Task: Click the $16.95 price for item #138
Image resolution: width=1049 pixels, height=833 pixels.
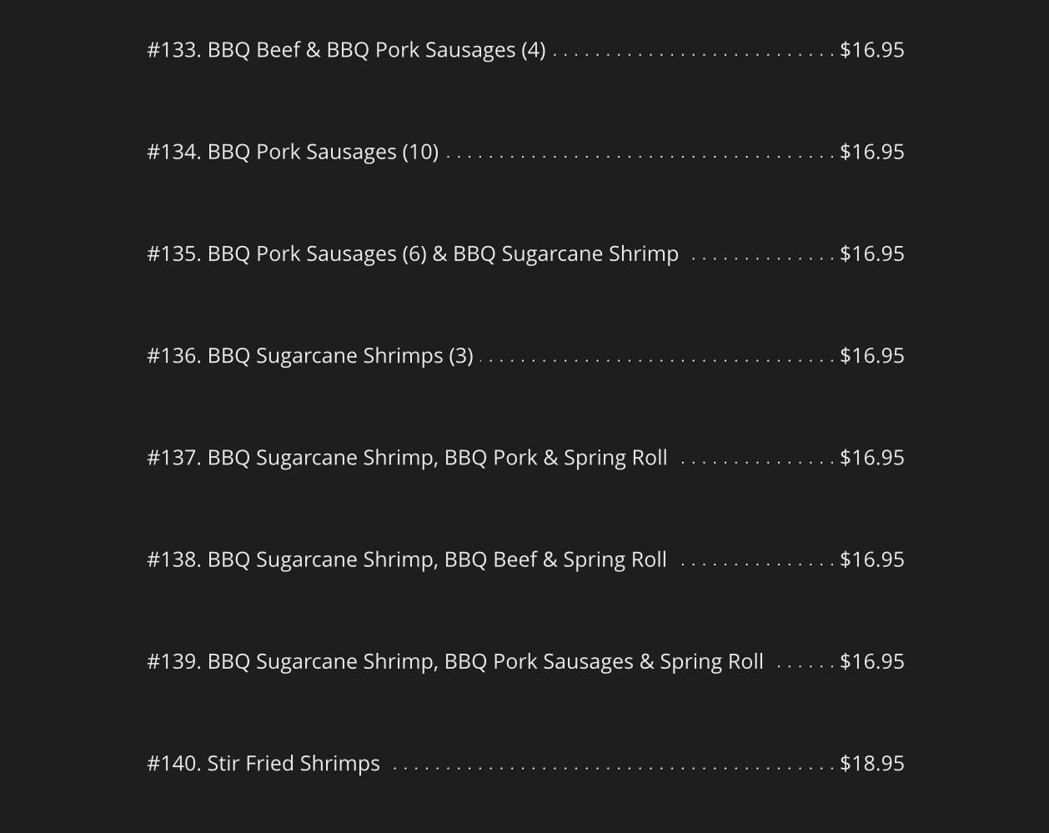Action: coord(871,560)
